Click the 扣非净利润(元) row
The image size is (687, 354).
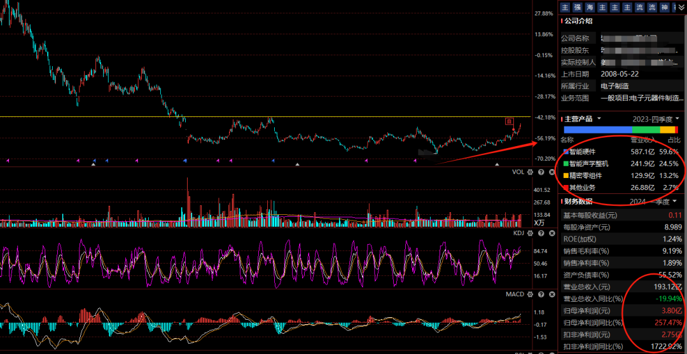(623, 335)
